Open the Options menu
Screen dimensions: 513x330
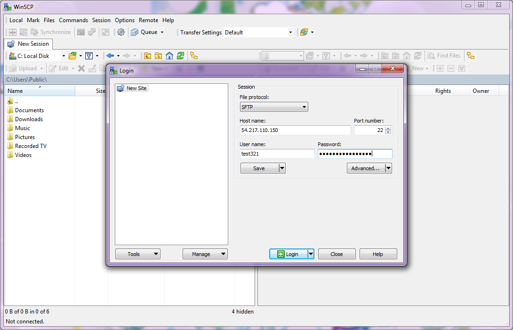tap(125, 20)
